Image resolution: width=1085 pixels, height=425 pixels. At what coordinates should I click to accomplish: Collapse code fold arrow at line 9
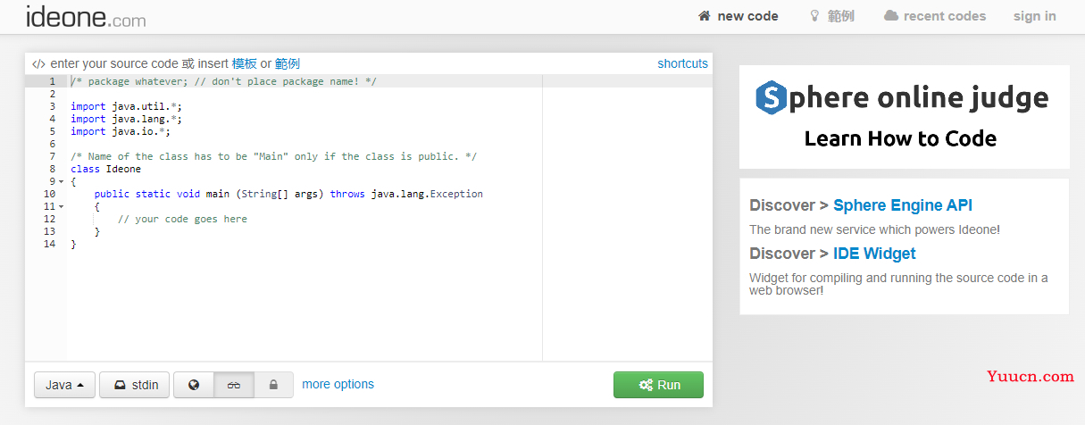[61, 181]
